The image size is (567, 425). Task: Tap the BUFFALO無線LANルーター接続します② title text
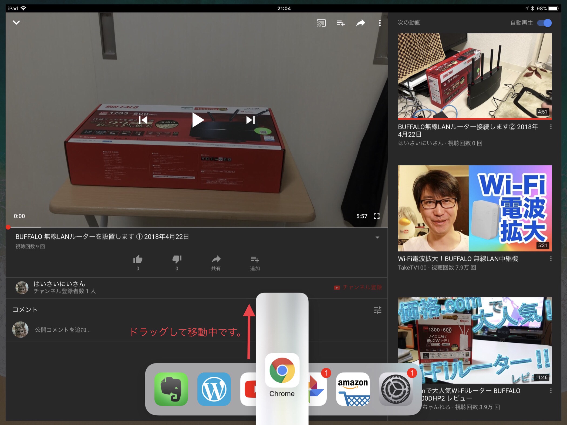[x=468, y=130]
